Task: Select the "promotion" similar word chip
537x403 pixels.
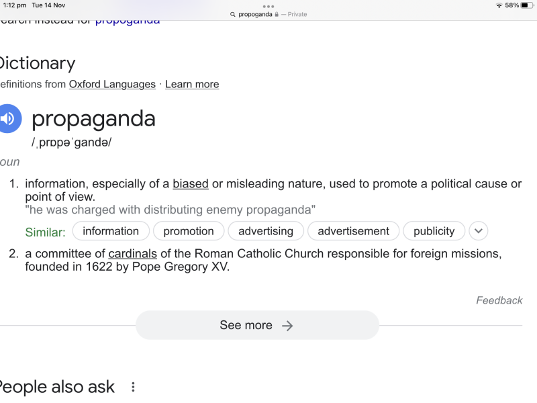Action: tap(189, 231)
